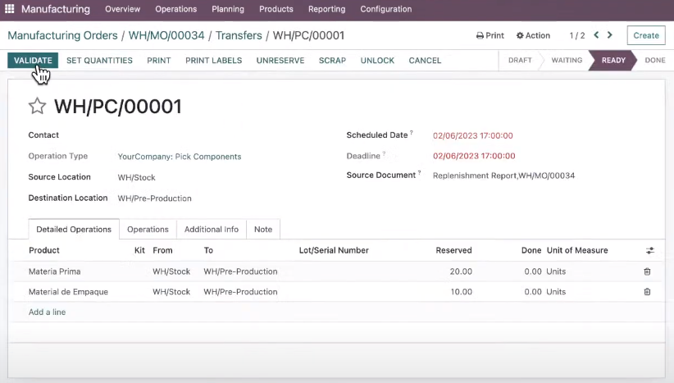Open the apps grid menu icon
This screenshot has width=674, height=383.
pos(10,8)
